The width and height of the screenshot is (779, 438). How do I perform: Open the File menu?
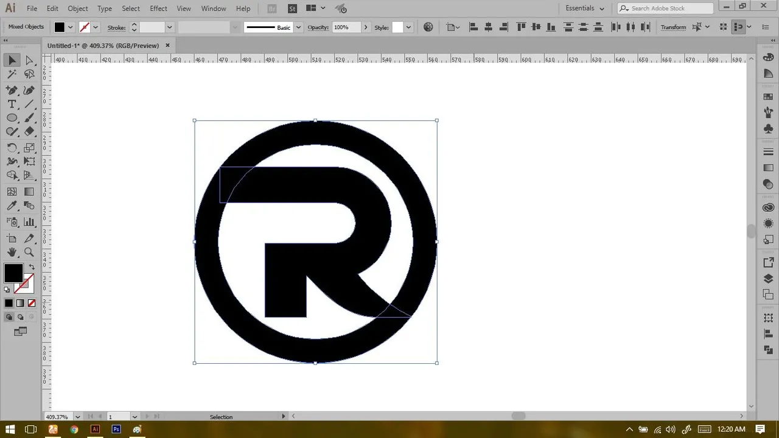click(32, 9)
